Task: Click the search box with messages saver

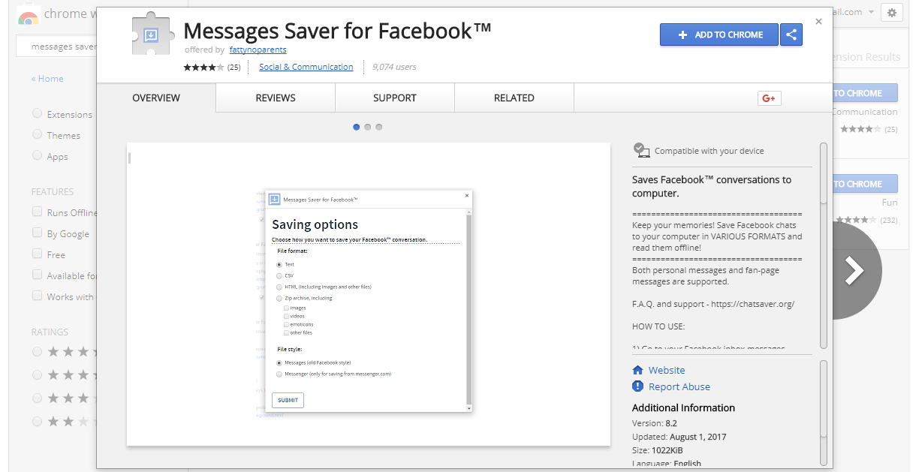Action: point(57,47)
